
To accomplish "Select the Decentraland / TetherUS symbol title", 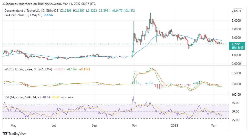I will coord(31,11).
